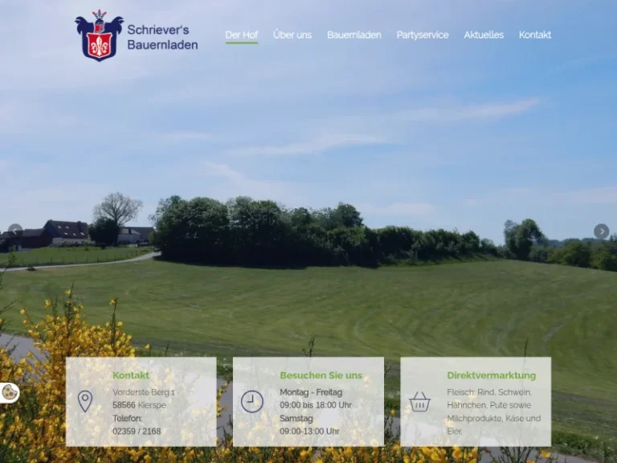Click the clock icon for opening hours
Viewport: 617px width, 463px height.
pos(252,401)
